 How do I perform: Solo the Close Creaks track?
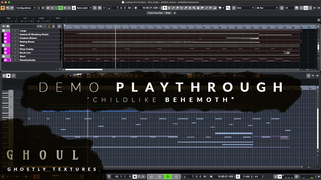(x=17, y=49)
